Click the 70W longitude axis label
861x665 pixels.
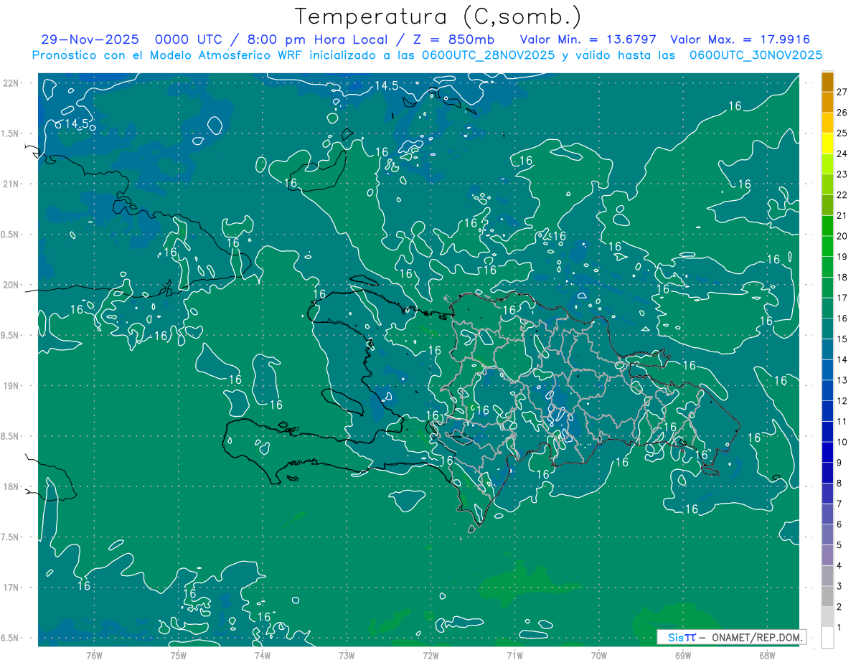pyautogui.click(x=599, y=655)
